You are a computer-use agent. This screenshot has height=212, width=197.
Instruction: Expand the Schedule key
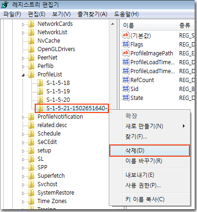(23, 134)
